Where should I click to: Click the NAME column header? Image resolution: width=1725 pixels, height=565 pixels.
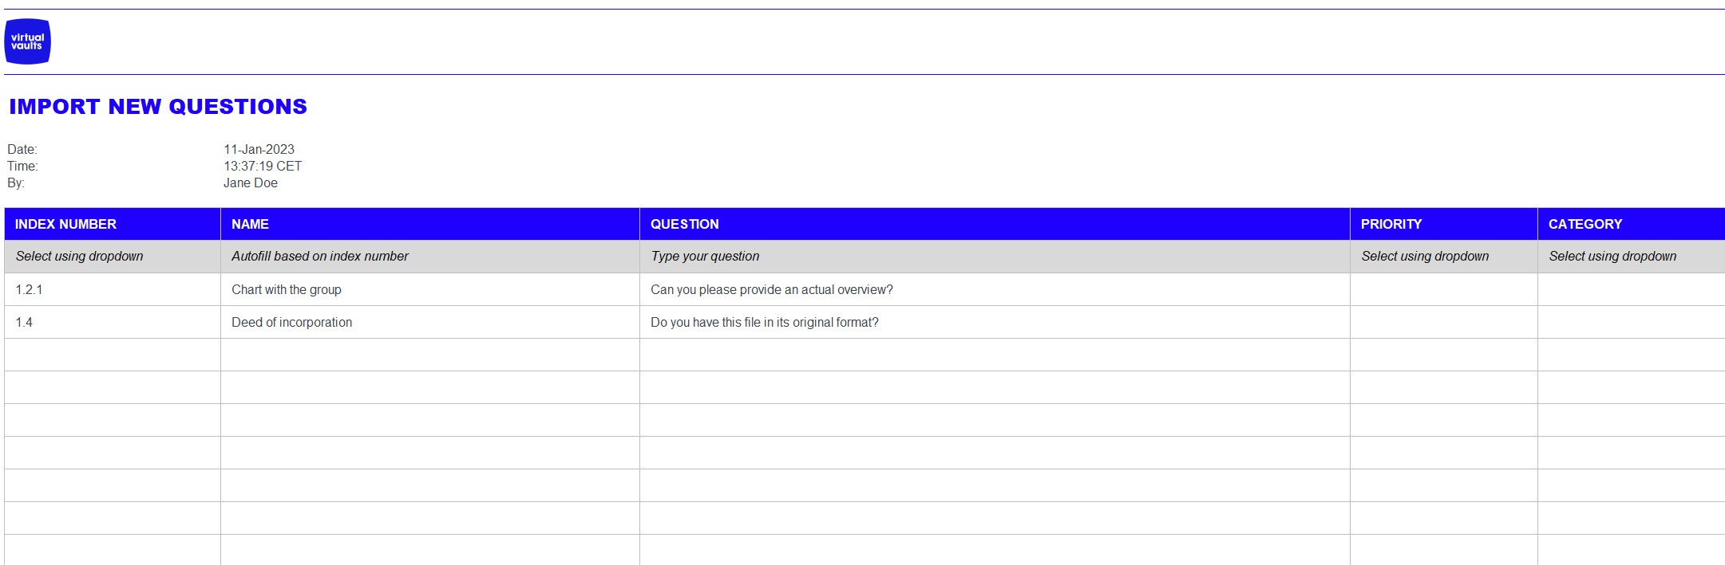tap(429, 224)
